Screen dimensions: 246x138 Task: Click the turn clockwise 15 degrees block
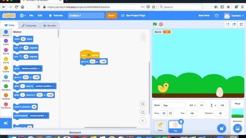tap(26, 48)
